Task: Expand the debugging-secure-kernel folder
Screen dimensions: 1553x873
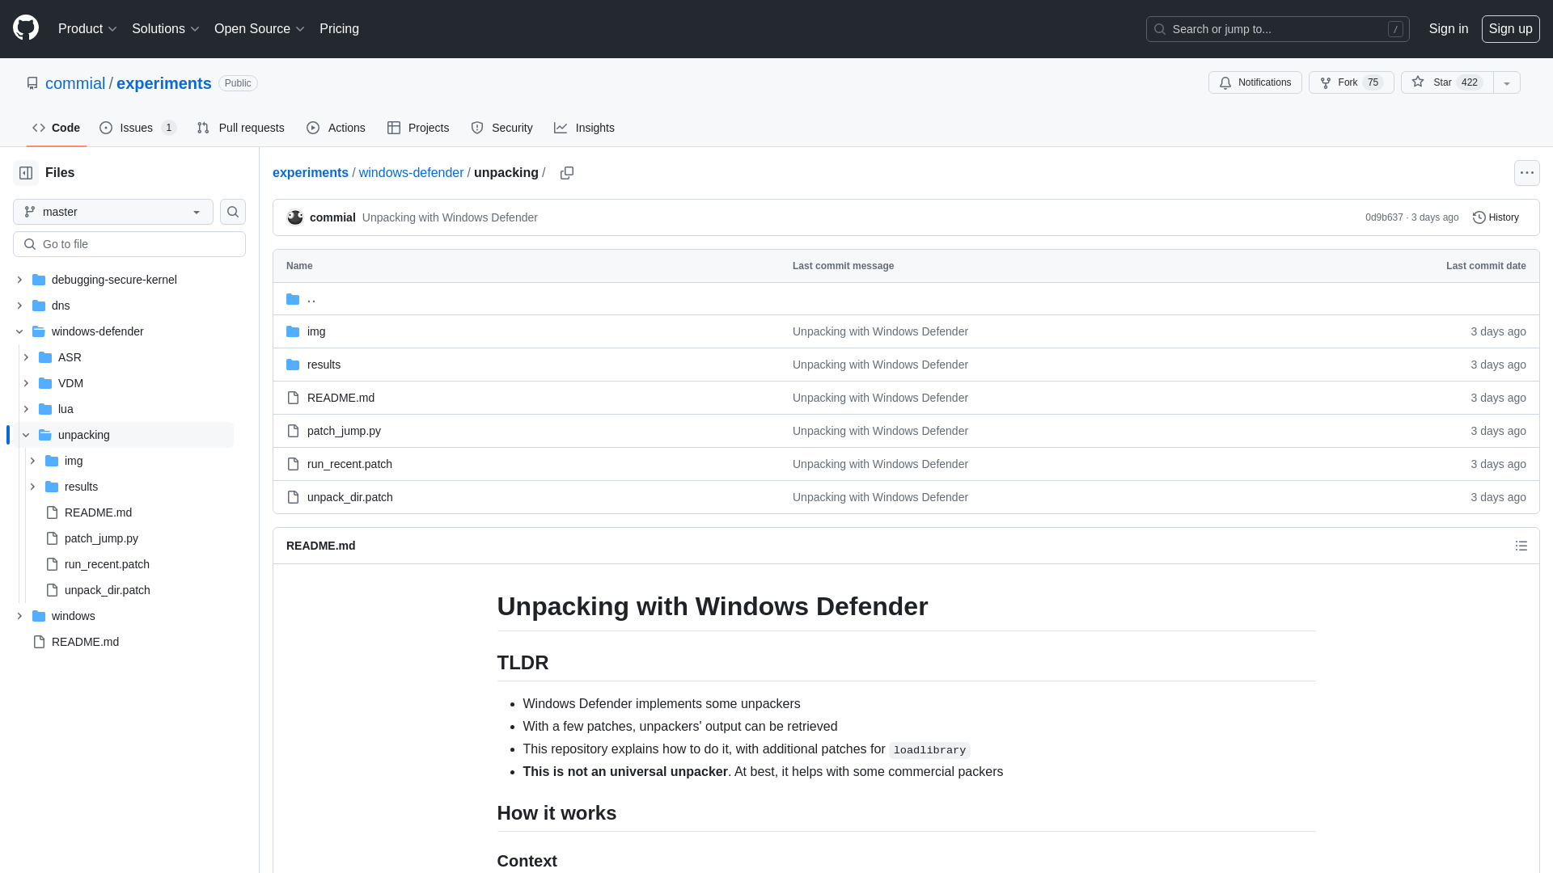Action: coord(19,280)
